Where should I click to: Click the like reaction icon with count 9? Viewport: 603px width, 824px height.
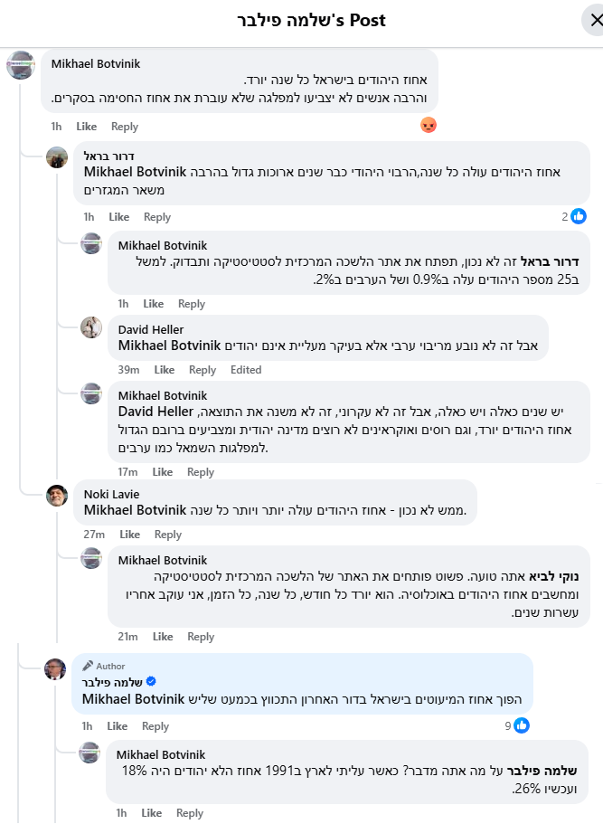point(522,725)
